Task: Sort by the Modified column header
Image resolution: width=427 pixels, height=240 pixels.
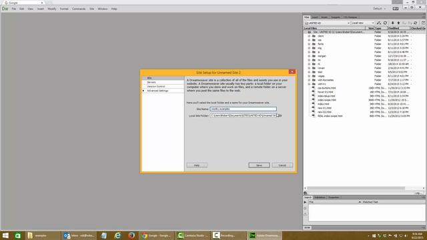Action: pyautogui.click(x=399, y=28)
